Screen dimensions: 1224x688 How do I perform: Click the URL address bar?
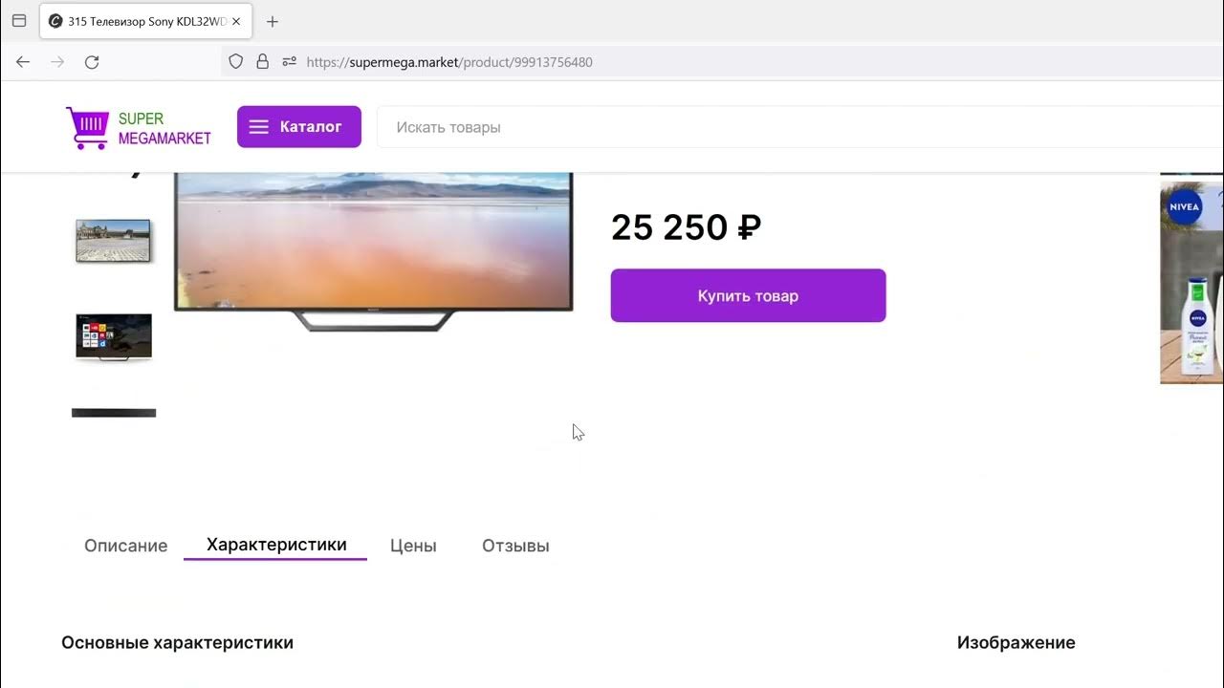(x=669, y=62)
